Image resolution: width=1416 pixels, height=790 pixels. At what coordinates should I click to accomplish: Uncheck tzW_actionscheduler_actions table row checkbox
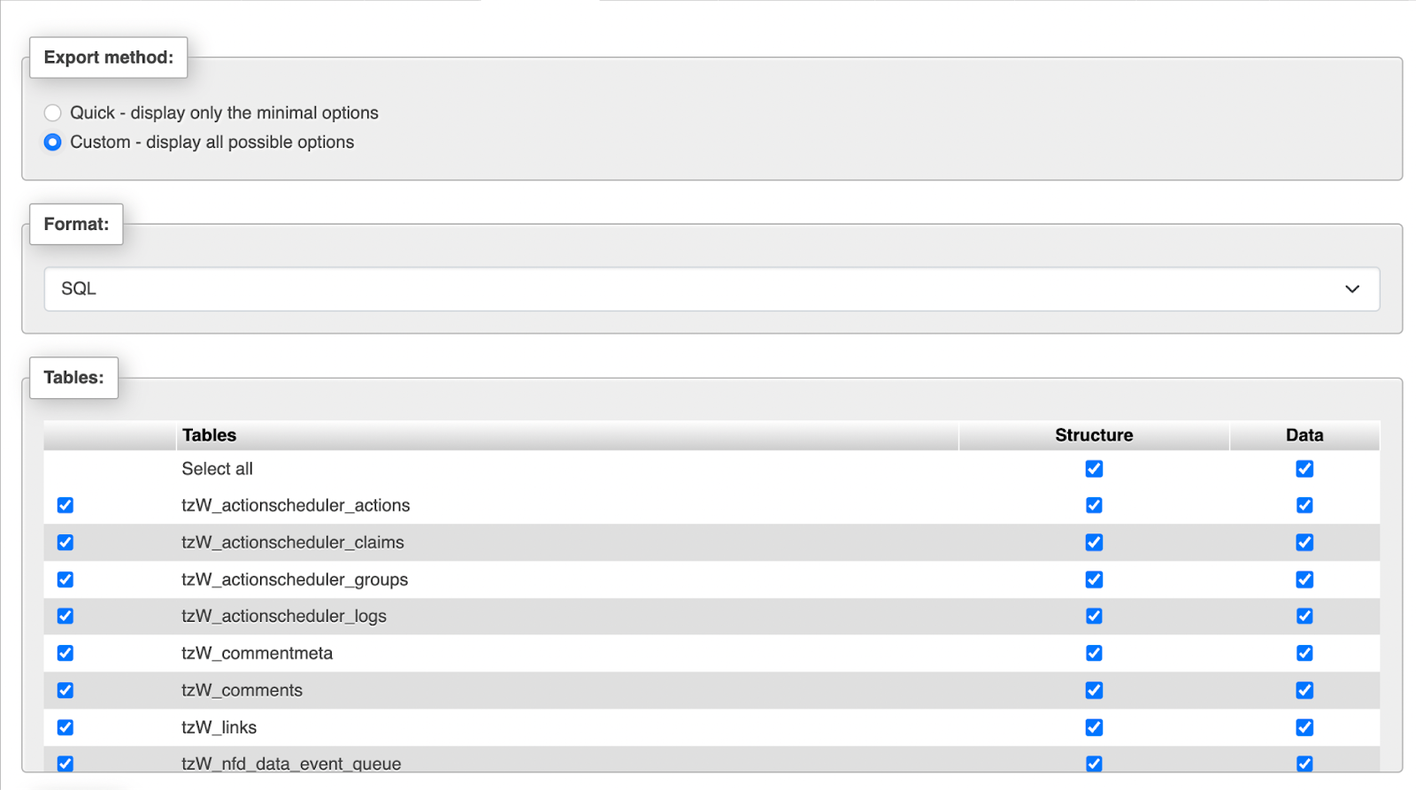(65, 505)
